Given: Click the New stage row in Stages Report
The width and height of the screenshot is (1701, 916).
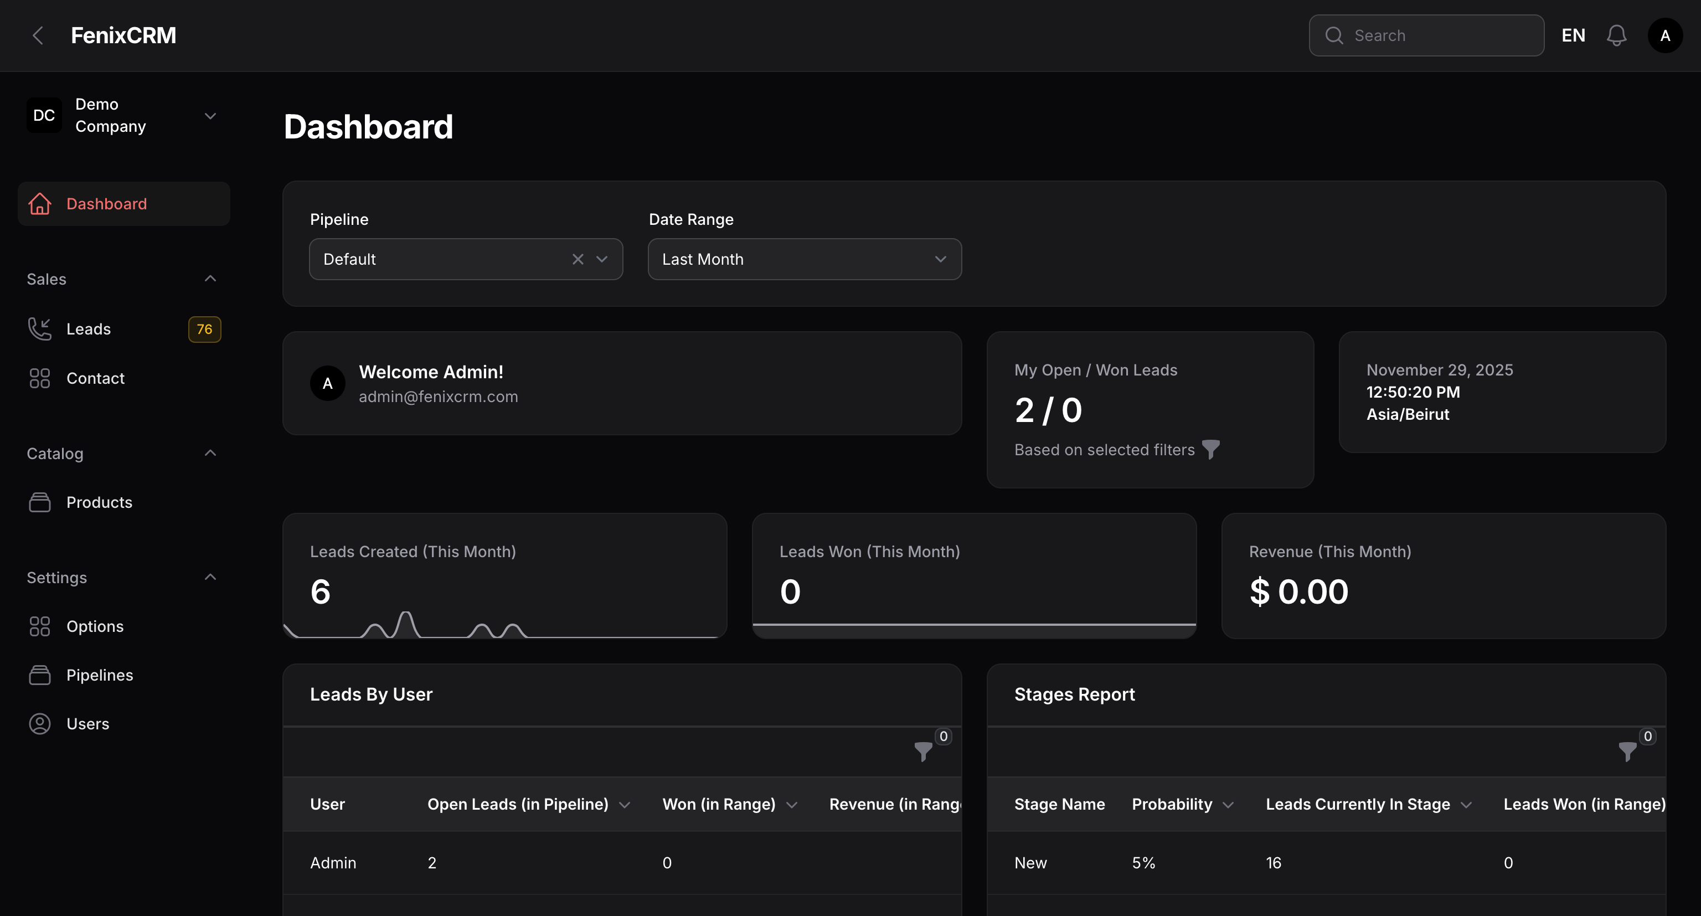Looking at the screenshot, I should [1326, 862].
